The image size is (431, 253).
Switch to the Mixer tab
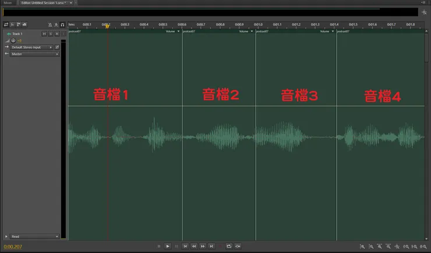coord(8,3)
